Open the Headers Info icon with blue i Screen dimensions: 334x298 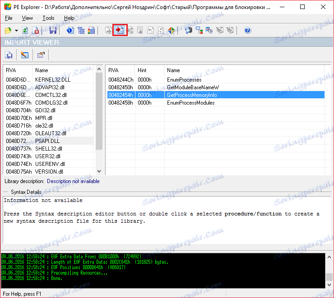(x=70, y=30)
